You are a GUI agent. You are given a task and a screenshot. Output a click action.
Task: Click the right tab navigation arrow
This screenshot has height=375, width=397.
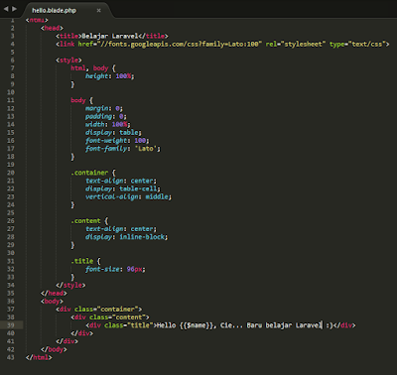(x=14, y=9)
